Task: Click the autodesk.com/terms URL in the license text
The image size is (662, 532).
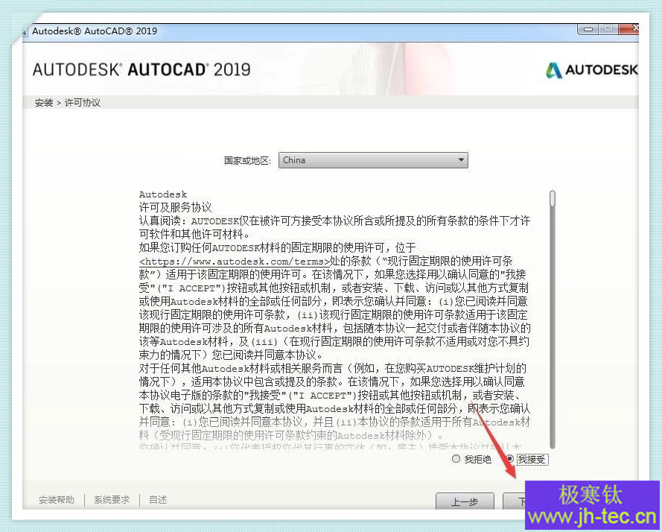Action: [x=235, y=261]
